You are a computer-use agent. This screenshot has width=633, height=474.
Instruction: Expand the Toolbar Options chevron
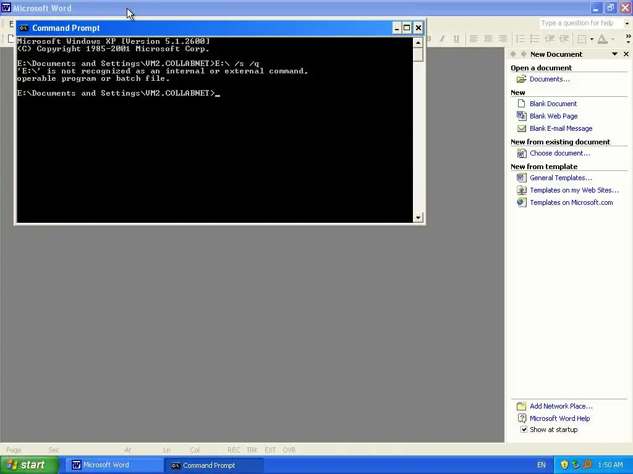628,39
